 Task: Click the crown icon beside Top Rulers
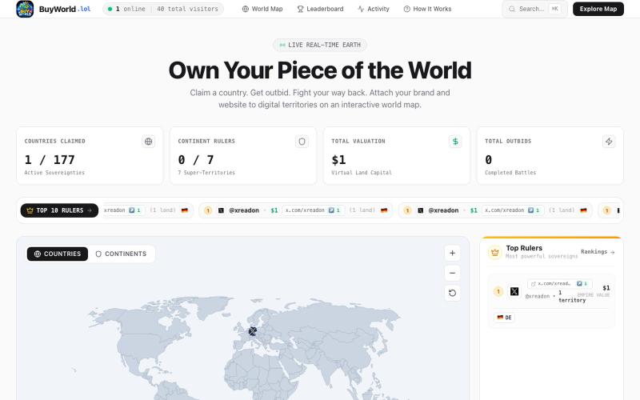(x=494, y=252)
